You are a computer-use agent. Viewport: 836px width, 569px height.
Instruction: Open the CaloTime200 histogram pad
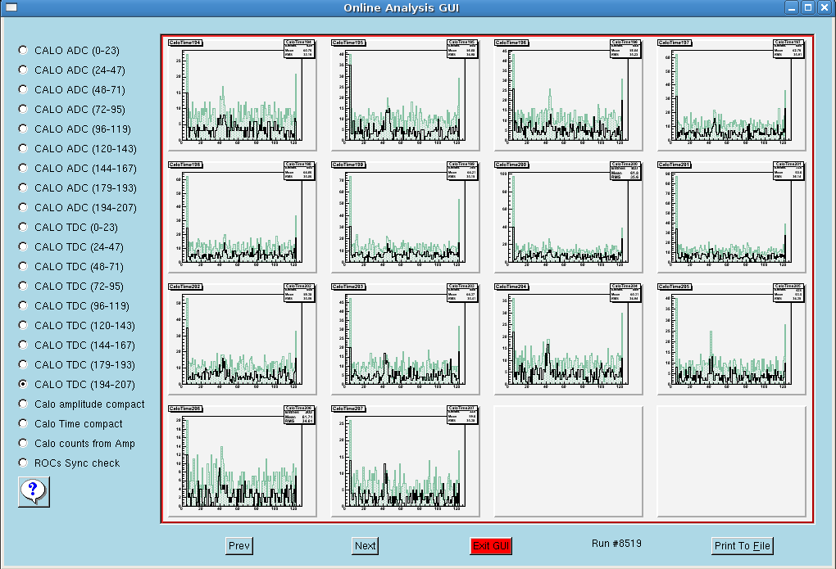tap(568, 217)
